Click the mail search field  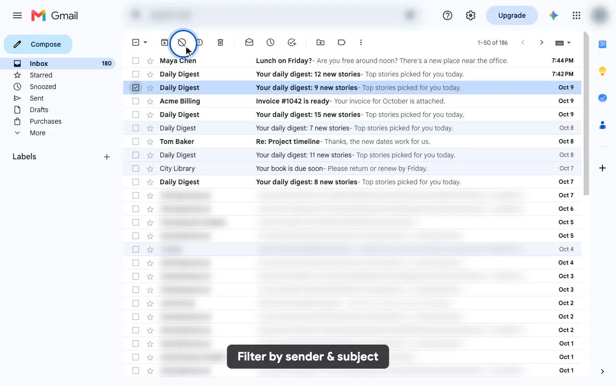point(273,15)
